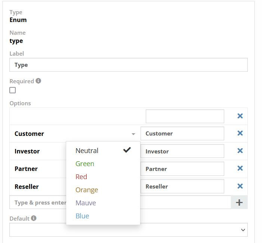Select Orange style option
The width and height of the screenshot is (262, 243).
pos(87,190)
